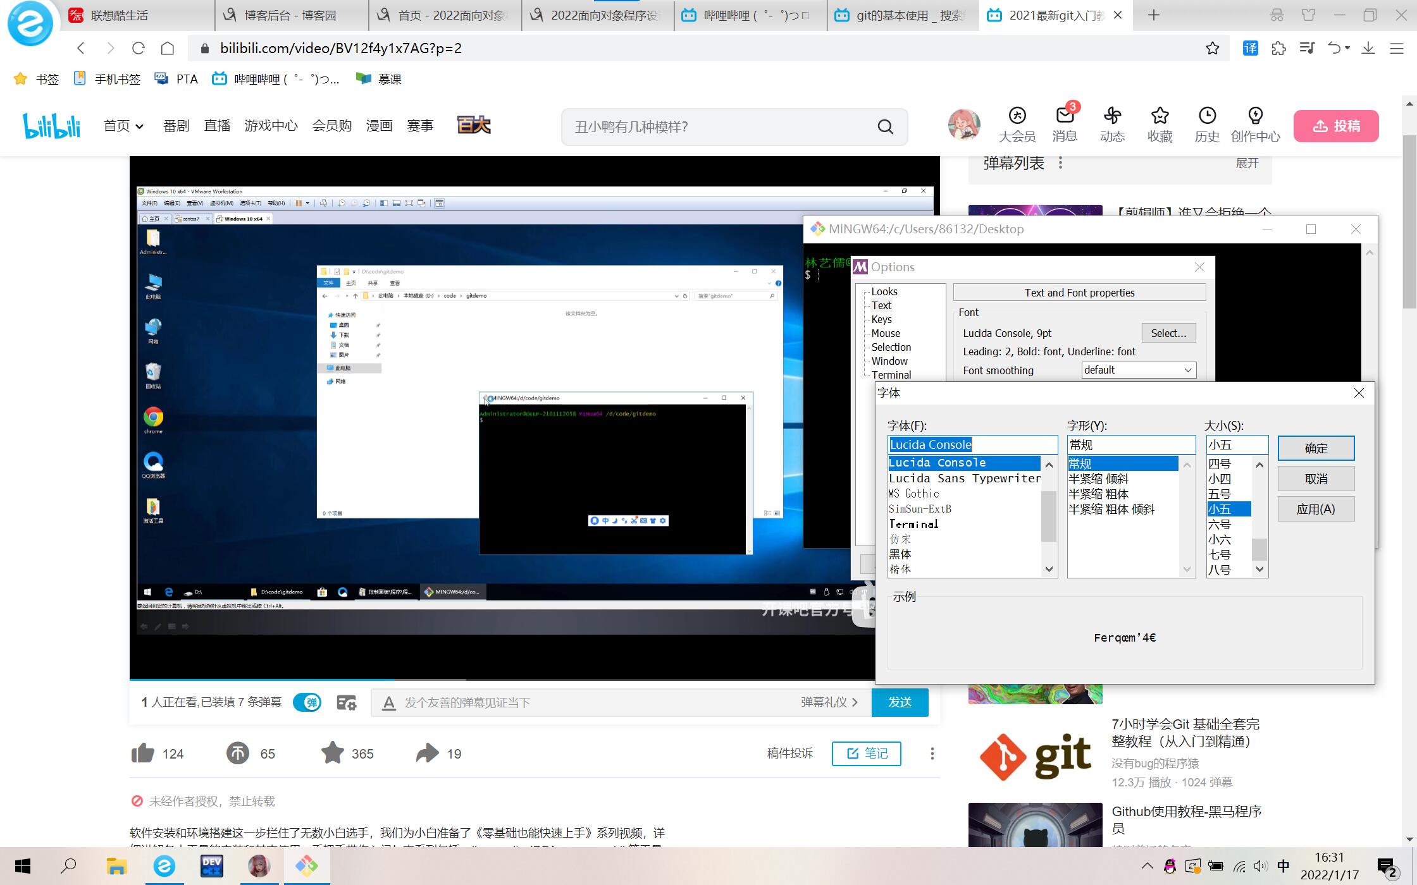Choose 六号 in the size list
The width and height of the screenshot is (1417, 885).
[x=1219, y=524]
